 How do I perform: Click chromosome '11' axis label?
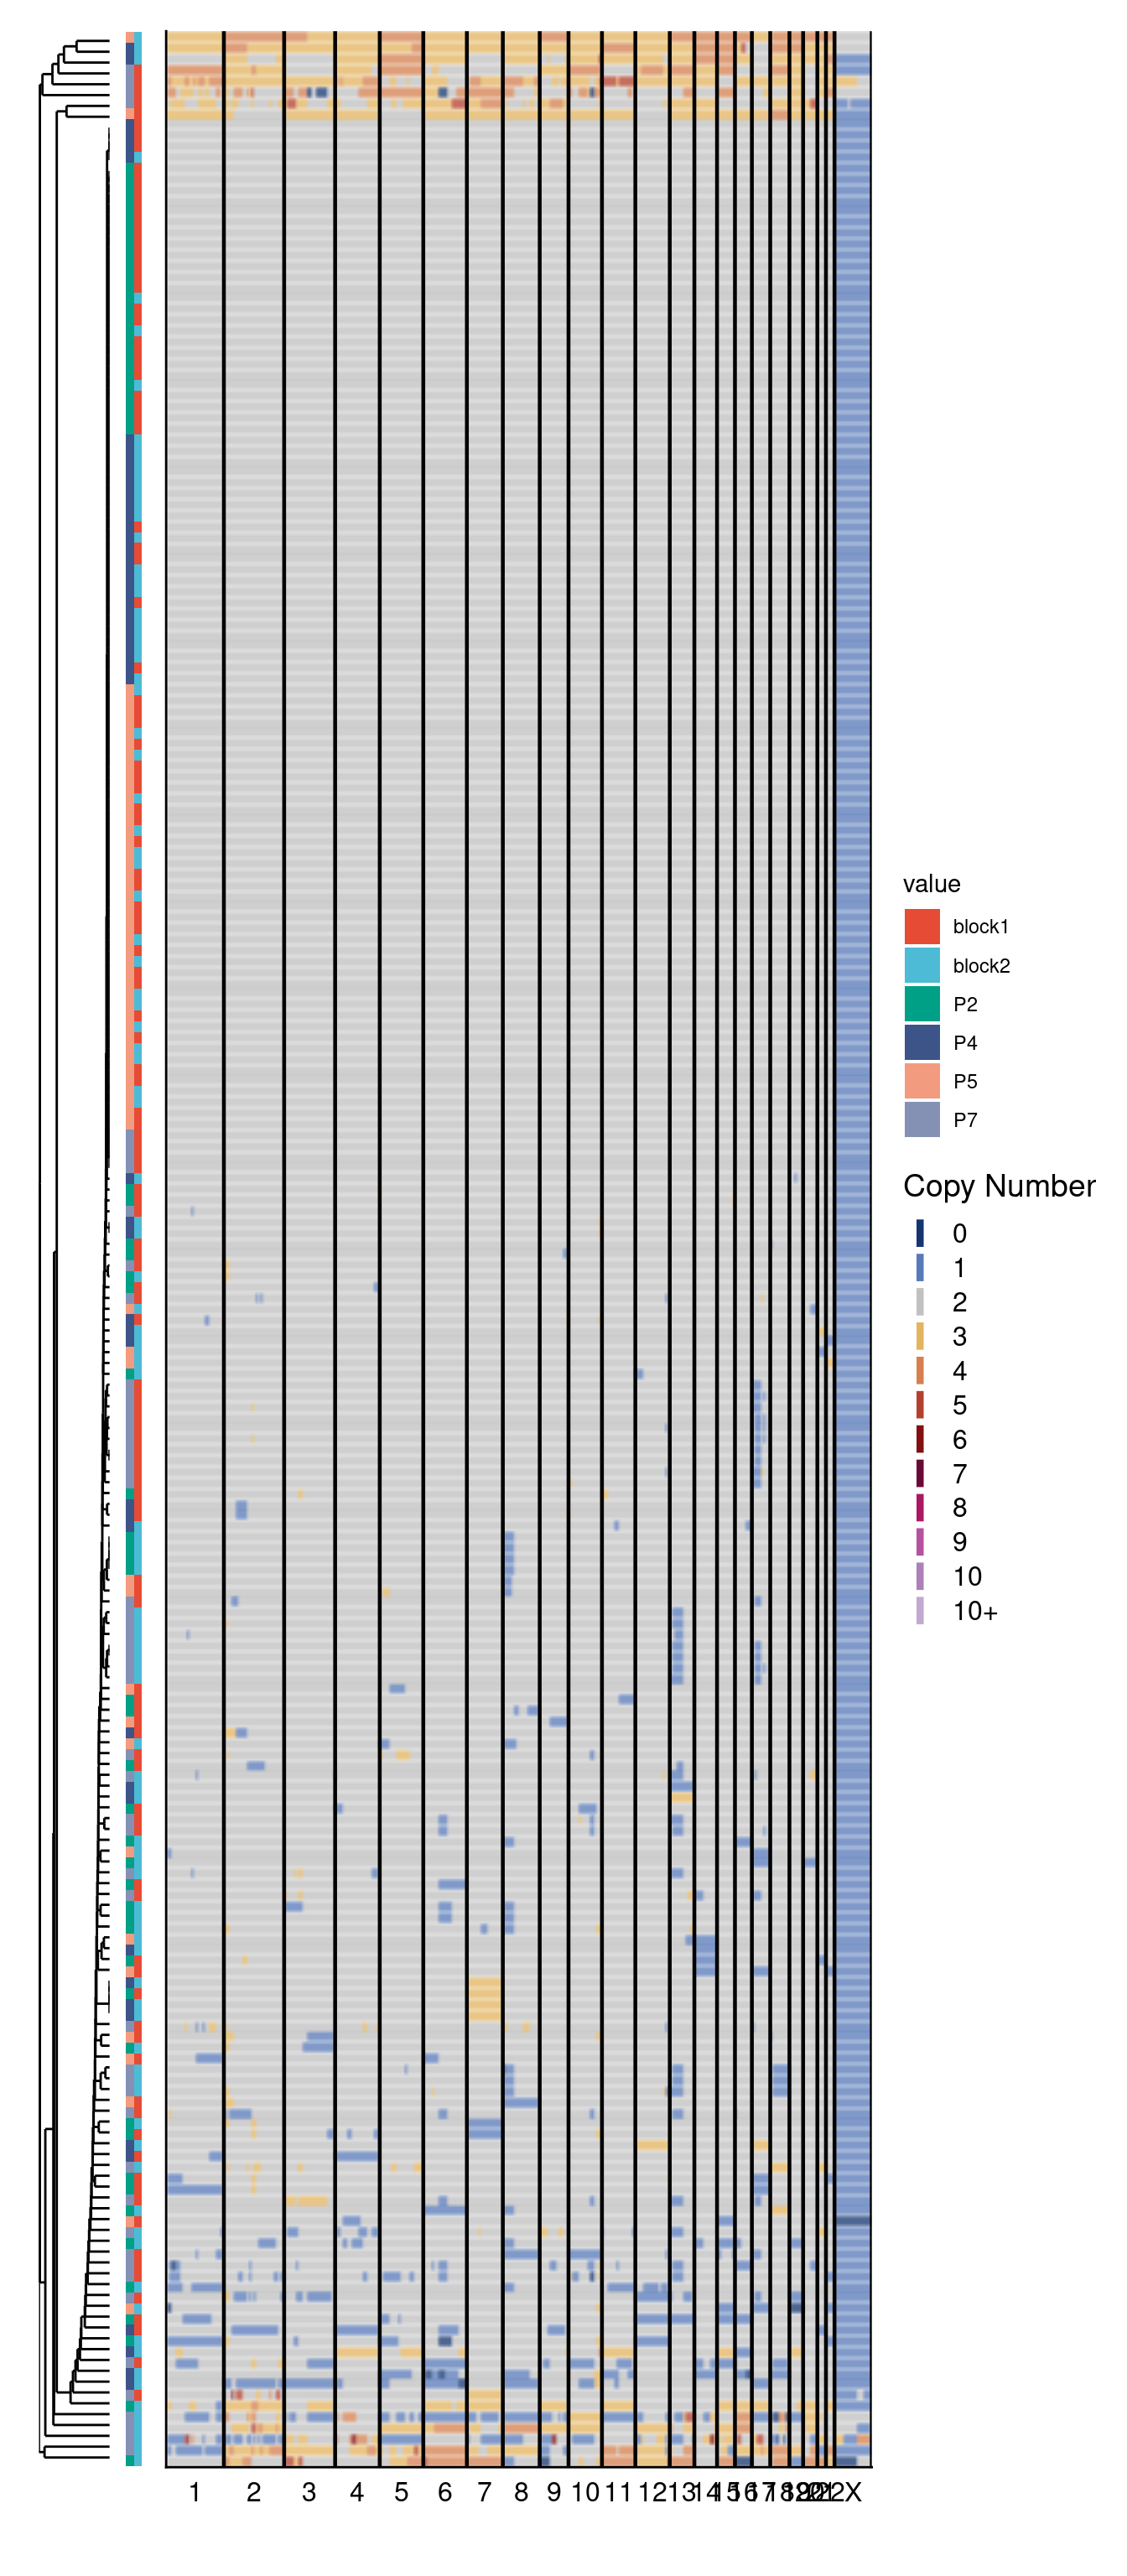tap(618, 2491)
